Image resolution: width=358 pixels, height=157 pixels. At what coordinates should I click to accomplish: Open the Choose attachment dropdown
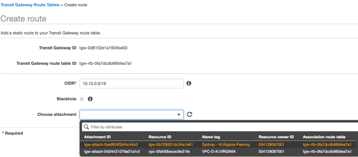(132, 114)
